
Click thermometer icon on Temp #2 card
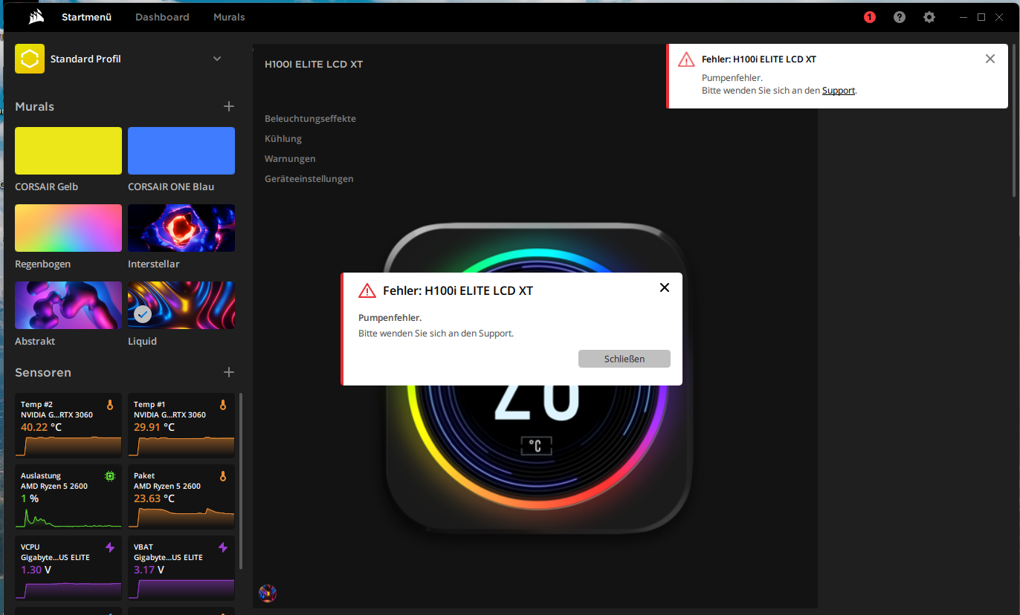tap(110, 405)
